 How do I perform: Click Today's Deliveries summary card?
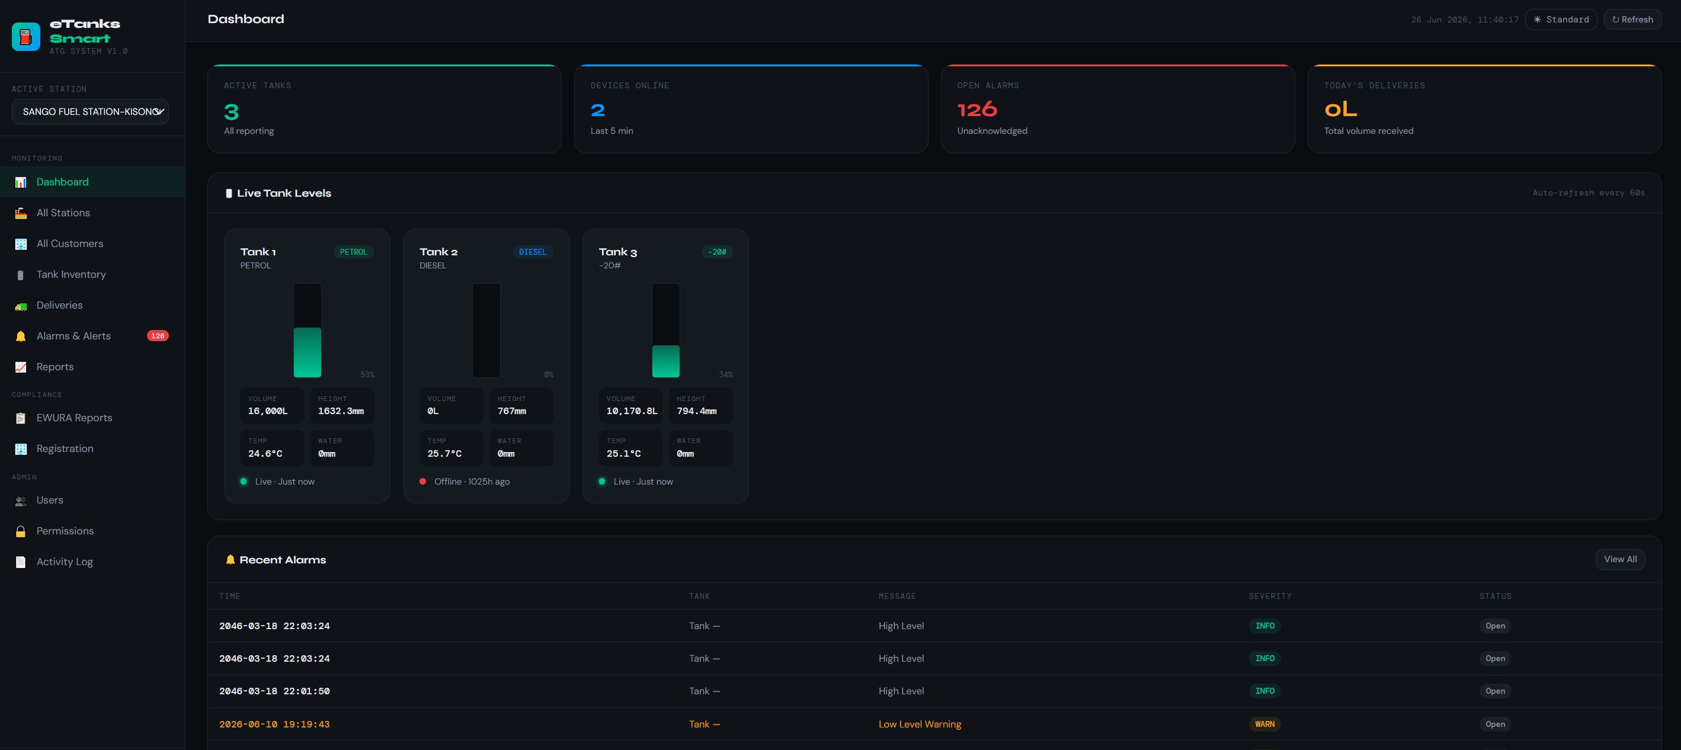pos(1485,109)
